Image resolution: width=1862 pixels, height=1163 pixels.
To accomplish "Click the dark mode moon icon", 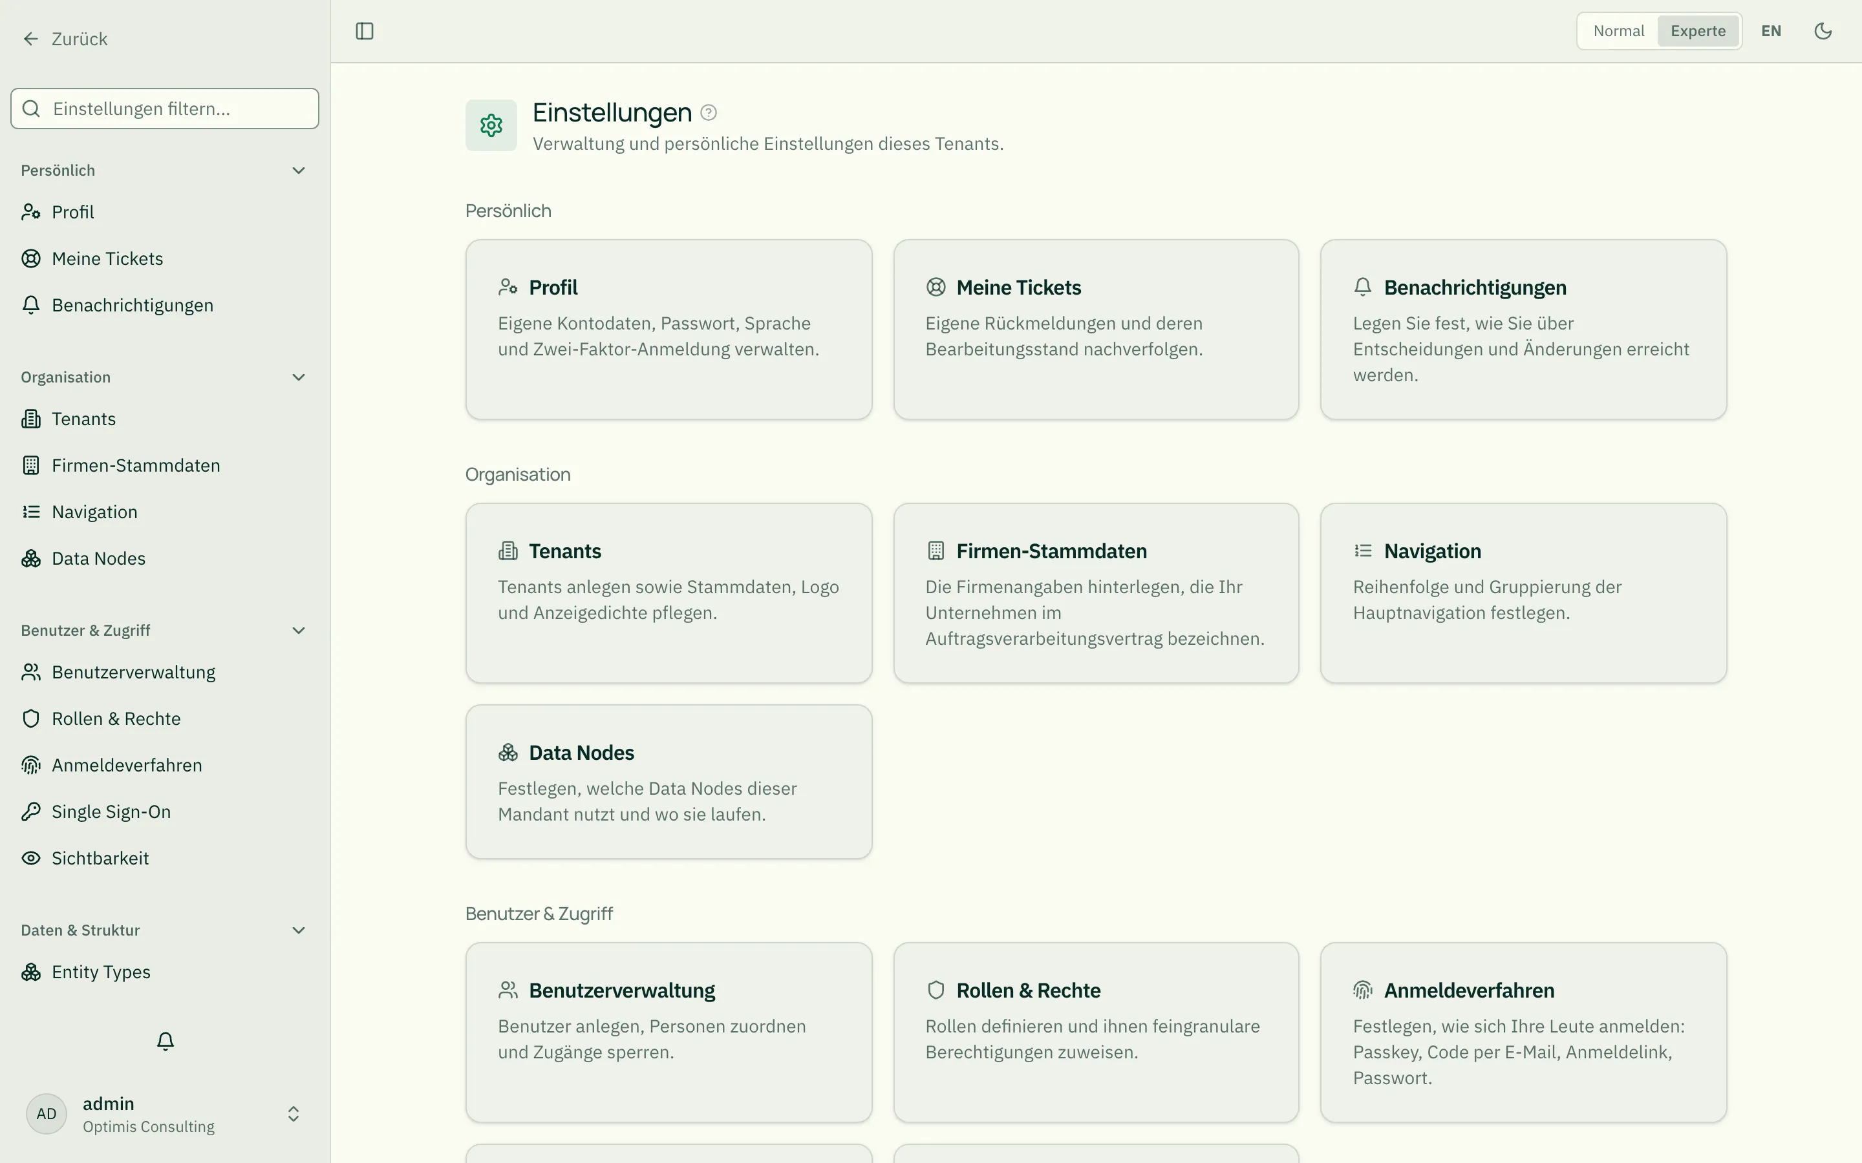I will (x=1823, y=31).
